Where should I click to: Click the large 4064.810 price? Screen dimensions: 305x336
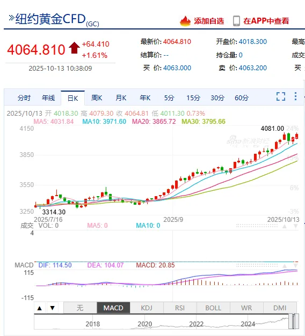point(36,50)
